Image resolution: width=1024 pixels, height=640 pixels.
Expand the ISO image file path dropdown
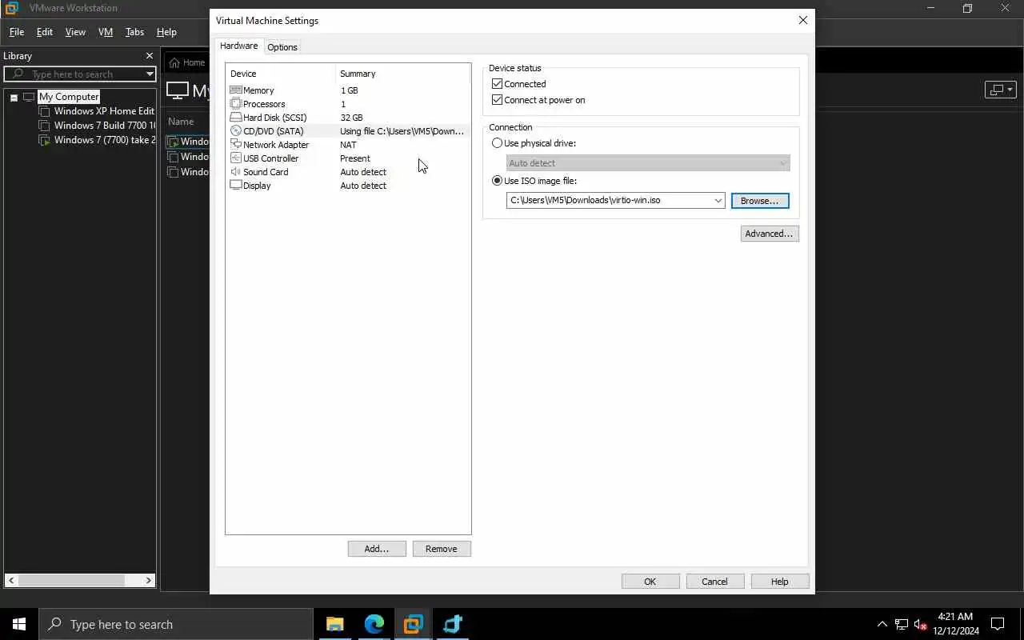tap(718, 201)
